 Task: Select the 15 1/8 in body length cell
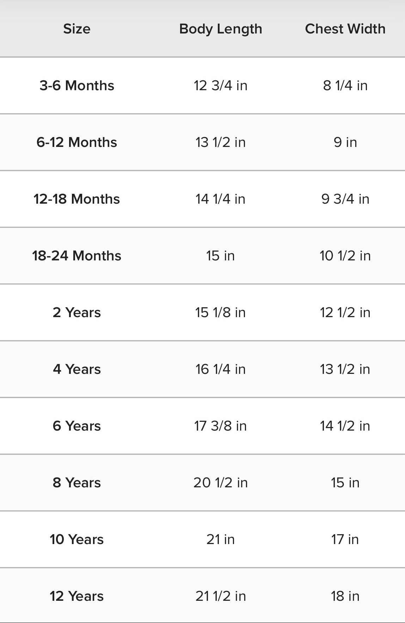pyautogui.click(x=220, y=313)
